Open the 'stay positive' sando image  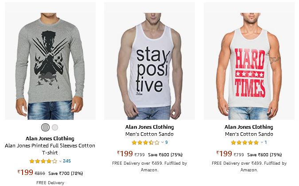pos(150,61)
